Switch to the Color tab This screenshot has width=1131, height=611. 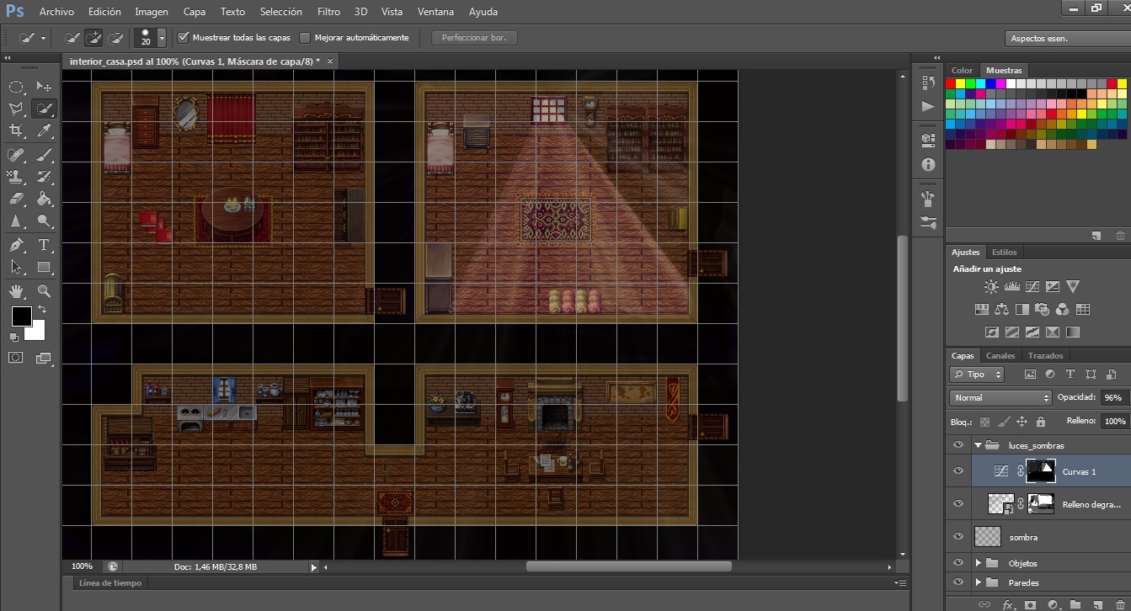pyautogui.click(x=963, y=71)
